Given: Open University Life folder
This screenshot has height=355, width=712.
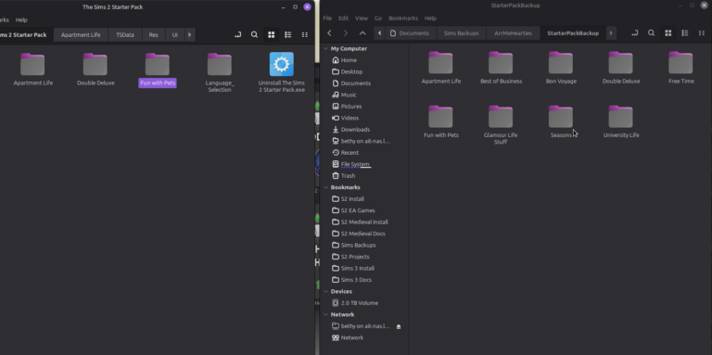Looking at the screenshot, I should pyautogui.click(x=621, y=117).
